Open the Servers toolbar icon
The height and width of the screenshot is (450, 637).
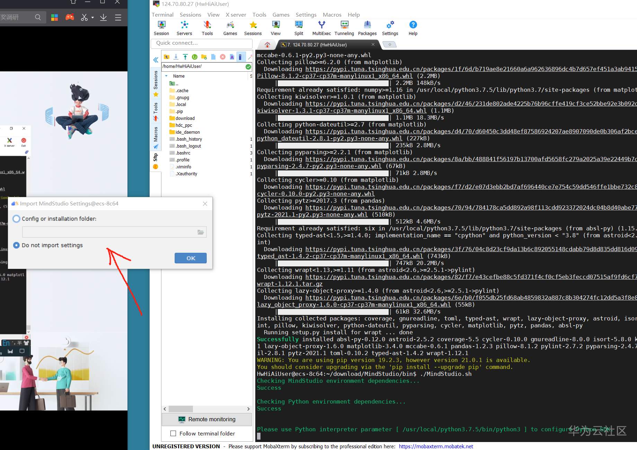coord(184,28)
